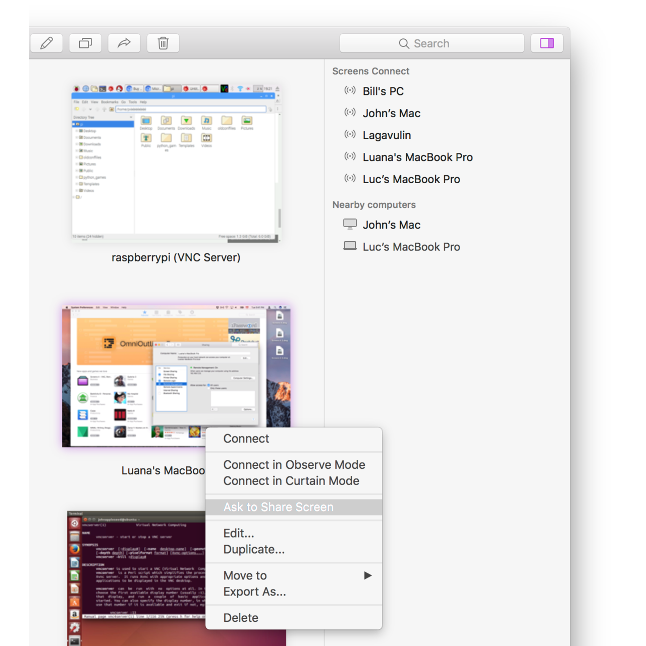
Task: Select the Edit pencil icon in toolbar
Action: [46, 43]
